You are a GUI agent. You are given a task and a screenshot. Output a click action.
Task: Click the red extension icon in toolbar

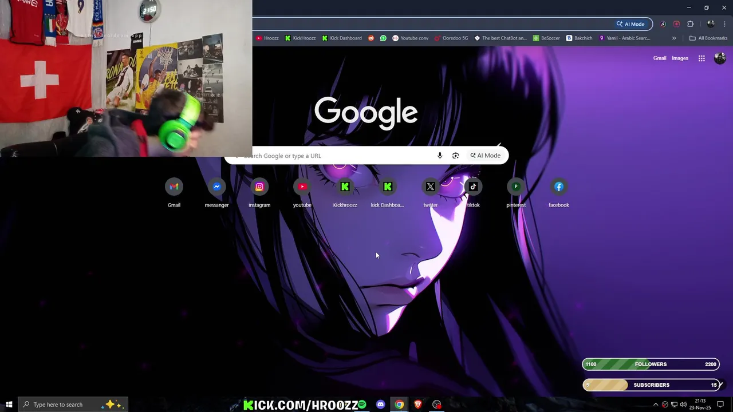coord(676,24)
